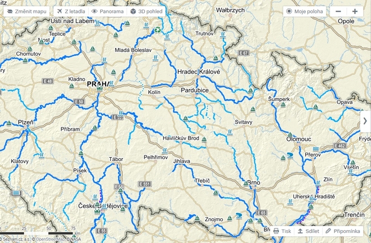Toggle Panorama street view mode

click(x=108, y=11)
